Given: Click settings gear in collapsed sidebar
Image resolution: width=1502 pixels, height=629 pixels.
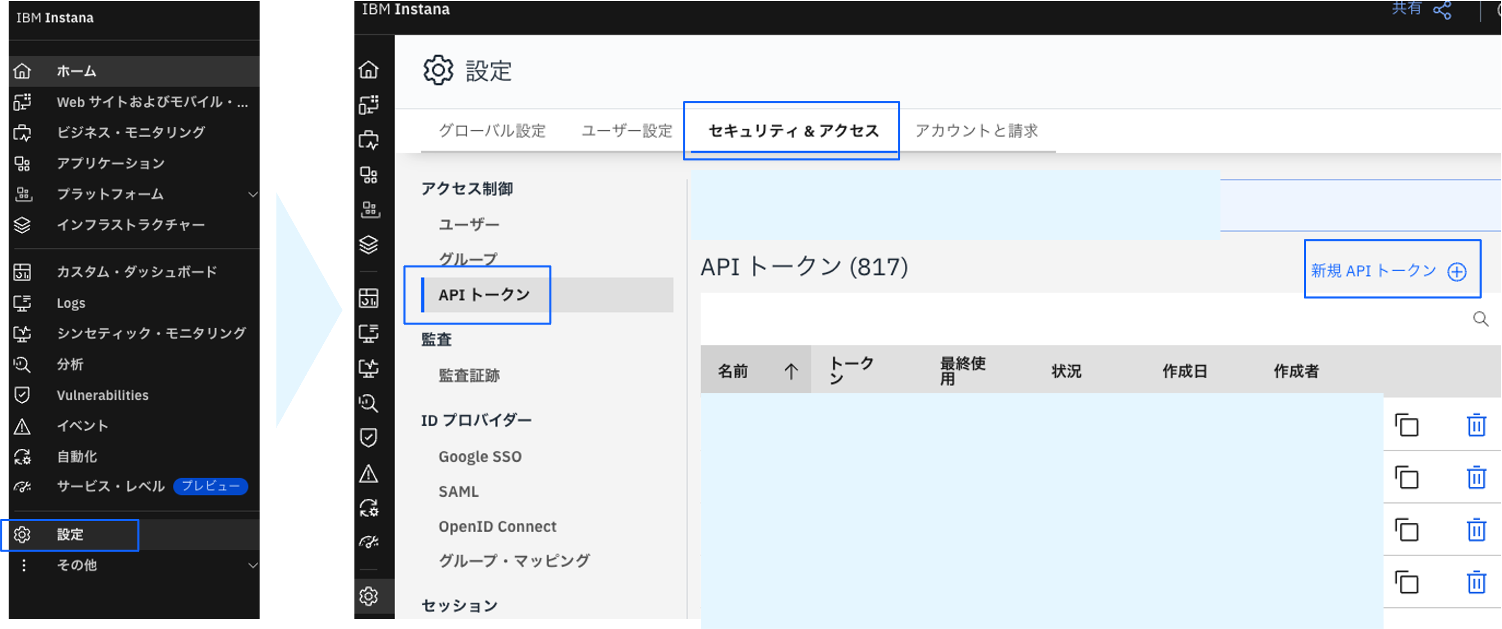Looking at the screenshot, I should 369,596.
